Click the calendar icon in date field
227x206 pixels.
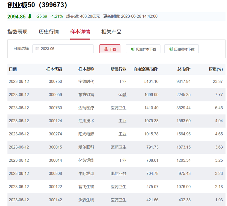pyautogui.click(x=37, y=49)
